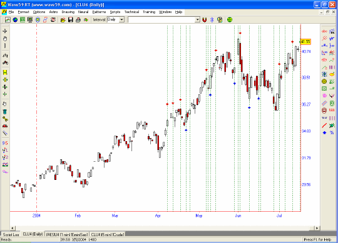Click the crosshair cursor tool

tap(5, 31)
